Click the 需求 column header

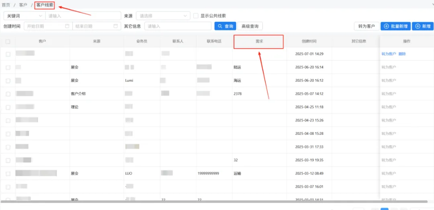259,42
